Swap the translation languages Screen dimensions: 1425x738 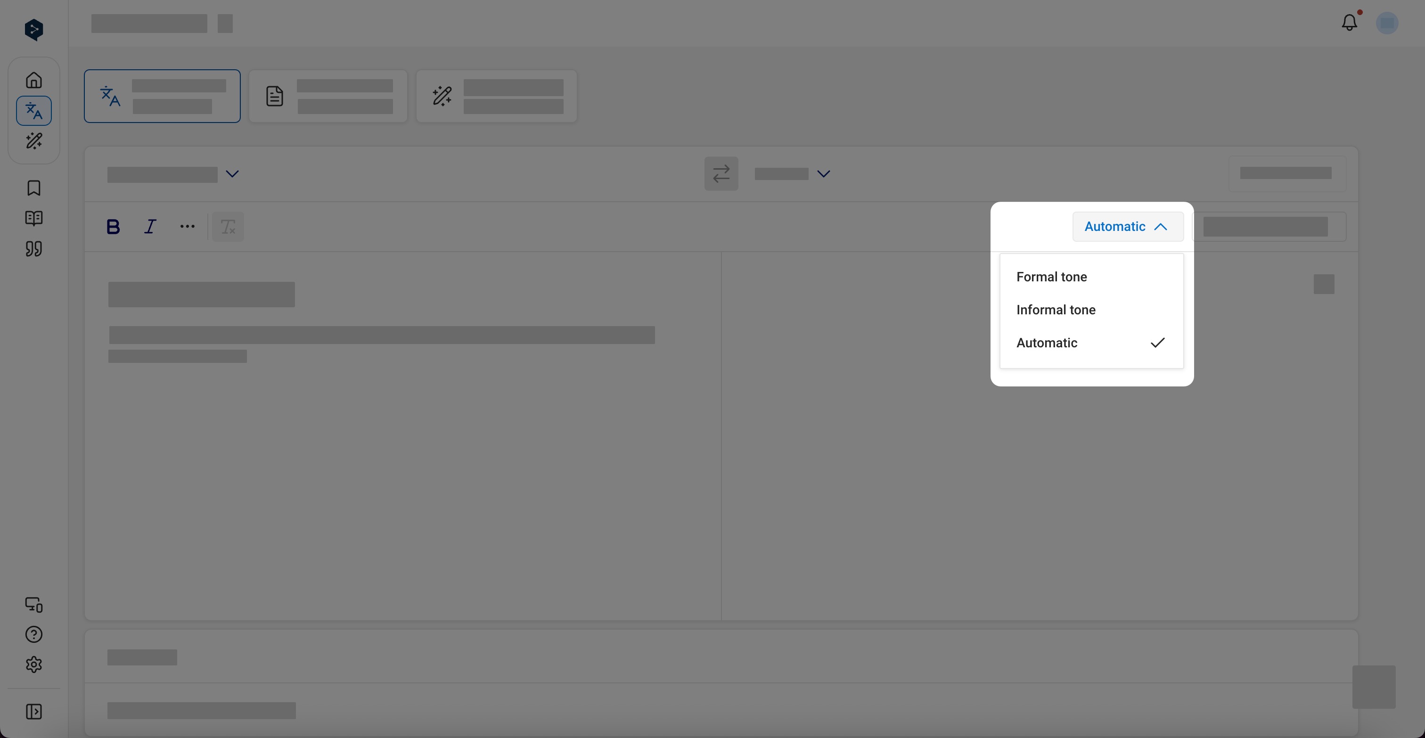pos(721,173)
